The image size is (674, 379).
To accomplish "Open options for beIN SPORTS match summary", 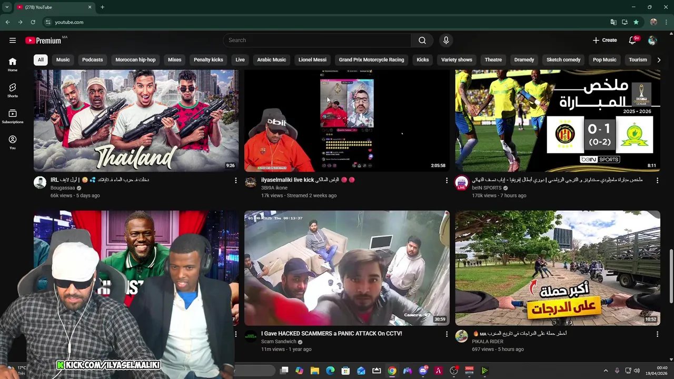I will [657, 181].
